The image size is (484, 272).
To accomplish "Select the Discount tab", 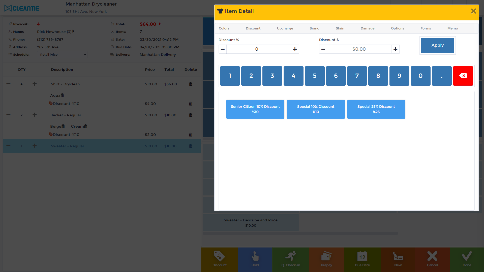I will click(x=253, y=28).
